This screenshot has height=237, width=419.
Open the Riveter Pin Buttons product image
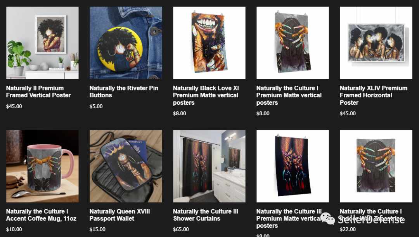pos(126,43)
